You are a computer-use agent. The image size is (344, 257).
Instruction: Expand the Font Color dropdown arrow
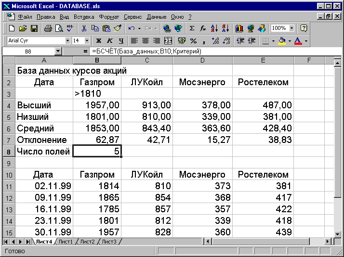tap(306, 41)
